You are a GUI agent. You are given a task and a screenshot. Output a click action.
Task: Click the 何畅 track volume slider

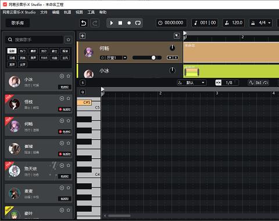[x=147, y=57]
